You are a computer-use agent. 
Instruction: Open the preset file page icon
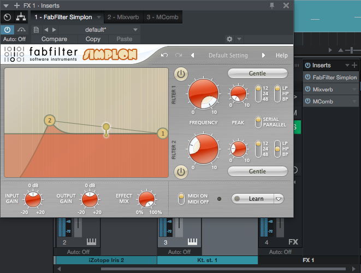tap(36, 30)
